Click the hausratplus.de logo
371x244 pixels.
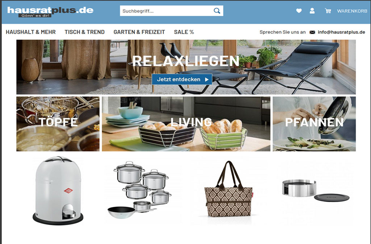pyautogui.click(x=50, y=12)
